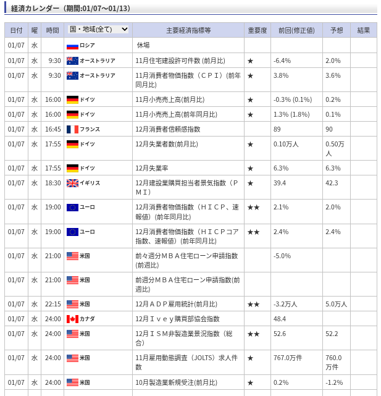The width and height of the screenshot is (381, 396).
Task: Click the Canada flag icon
Action: click(72, 319)
